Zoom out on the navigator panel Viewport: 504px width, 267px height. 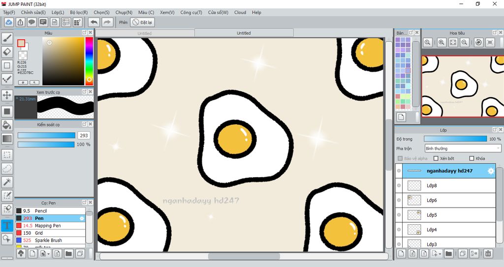[x=464, y=42]
